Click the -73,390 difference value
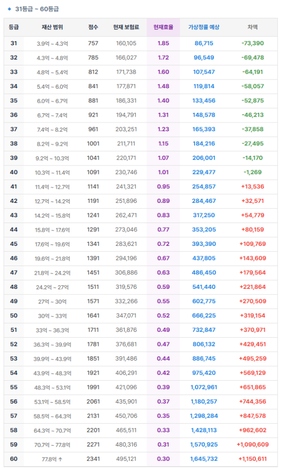 [x=252, y=43]
